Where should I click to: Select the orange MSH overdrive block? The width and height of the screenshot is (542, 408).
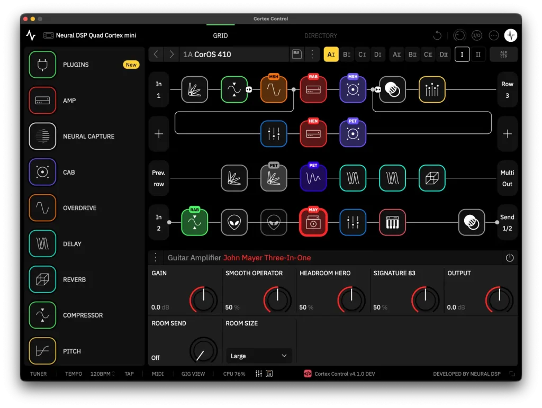point(274,89)
